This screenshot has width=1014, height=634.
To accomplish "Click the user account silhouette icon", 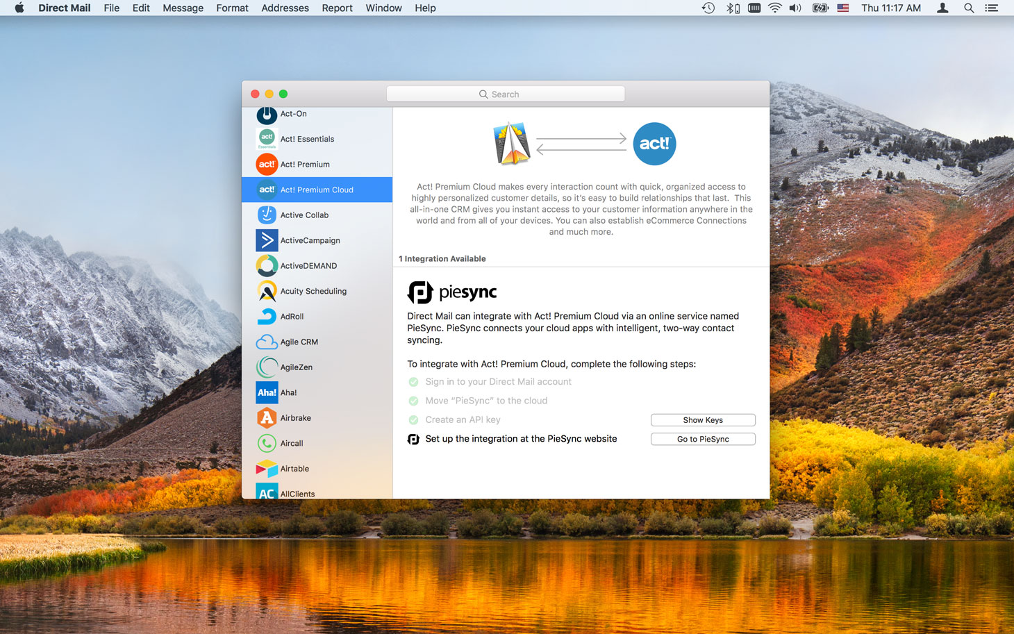I will click(x=942, y=8).
